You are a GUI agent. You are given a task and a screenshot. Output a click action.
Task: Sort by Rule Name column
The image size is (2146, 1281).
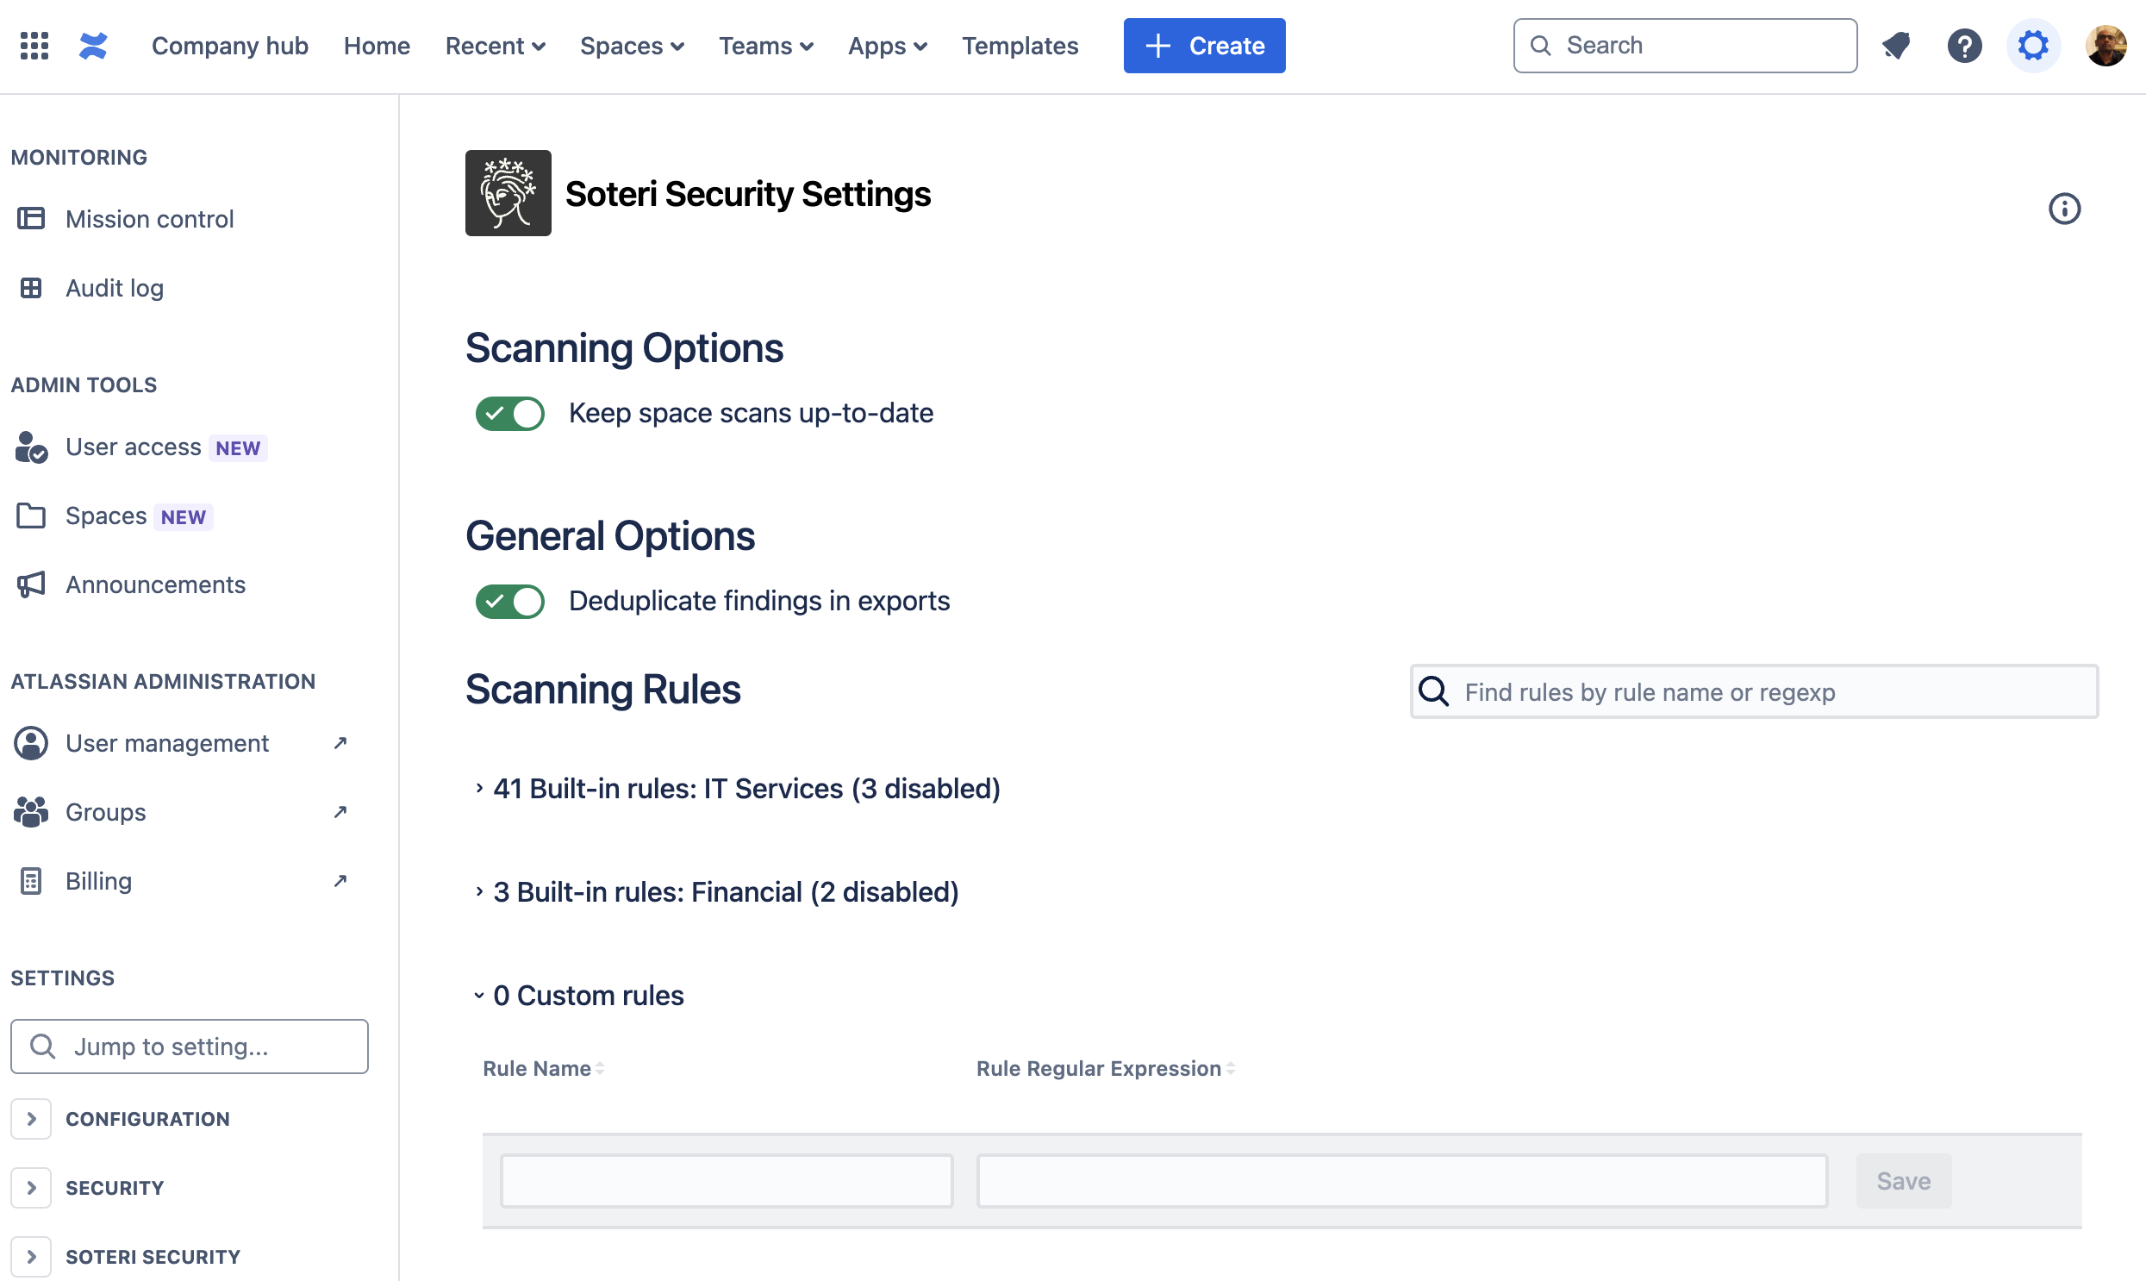543,1070
